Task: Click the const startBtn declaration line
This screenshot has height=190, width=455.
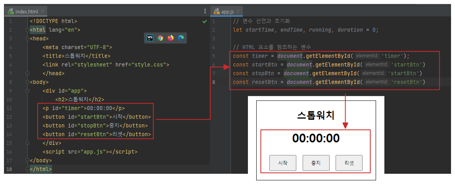Action: [x=329, y=65]
